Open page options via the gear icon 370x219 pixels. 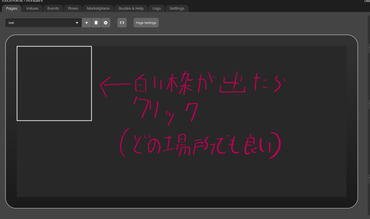pos(106,23)
